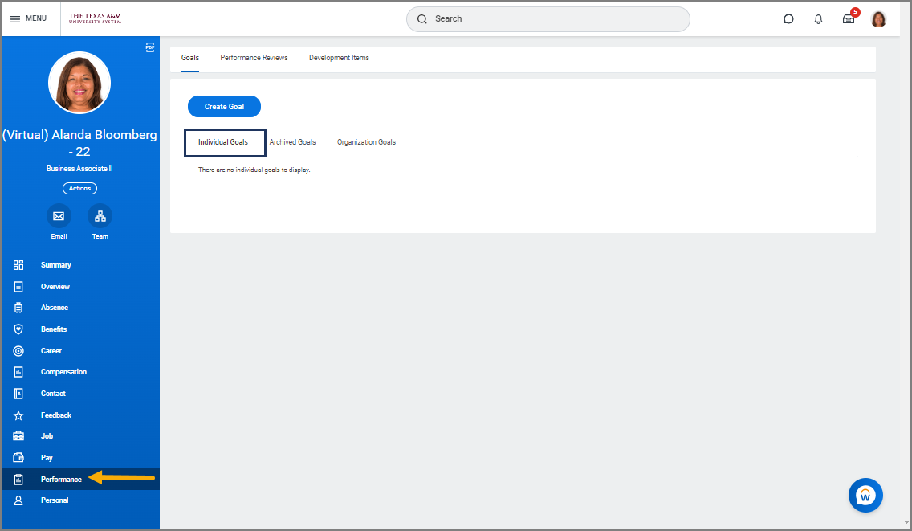Image resolution: width=912 pixels, height=531 pixels.
Task: Click into the Search field
Action: tap(548, 19)
